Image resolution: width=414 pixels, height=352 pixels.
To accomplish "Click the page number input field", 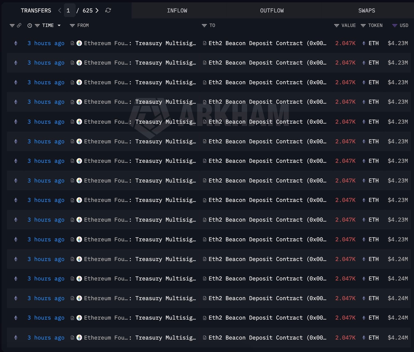I will [69, 10].
